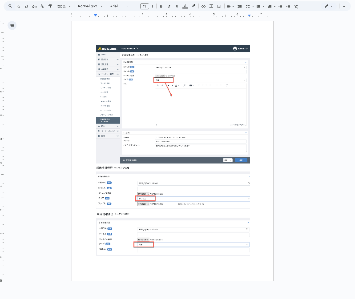
Task: Run spelling and grammar check
Action: click(42, 6)
